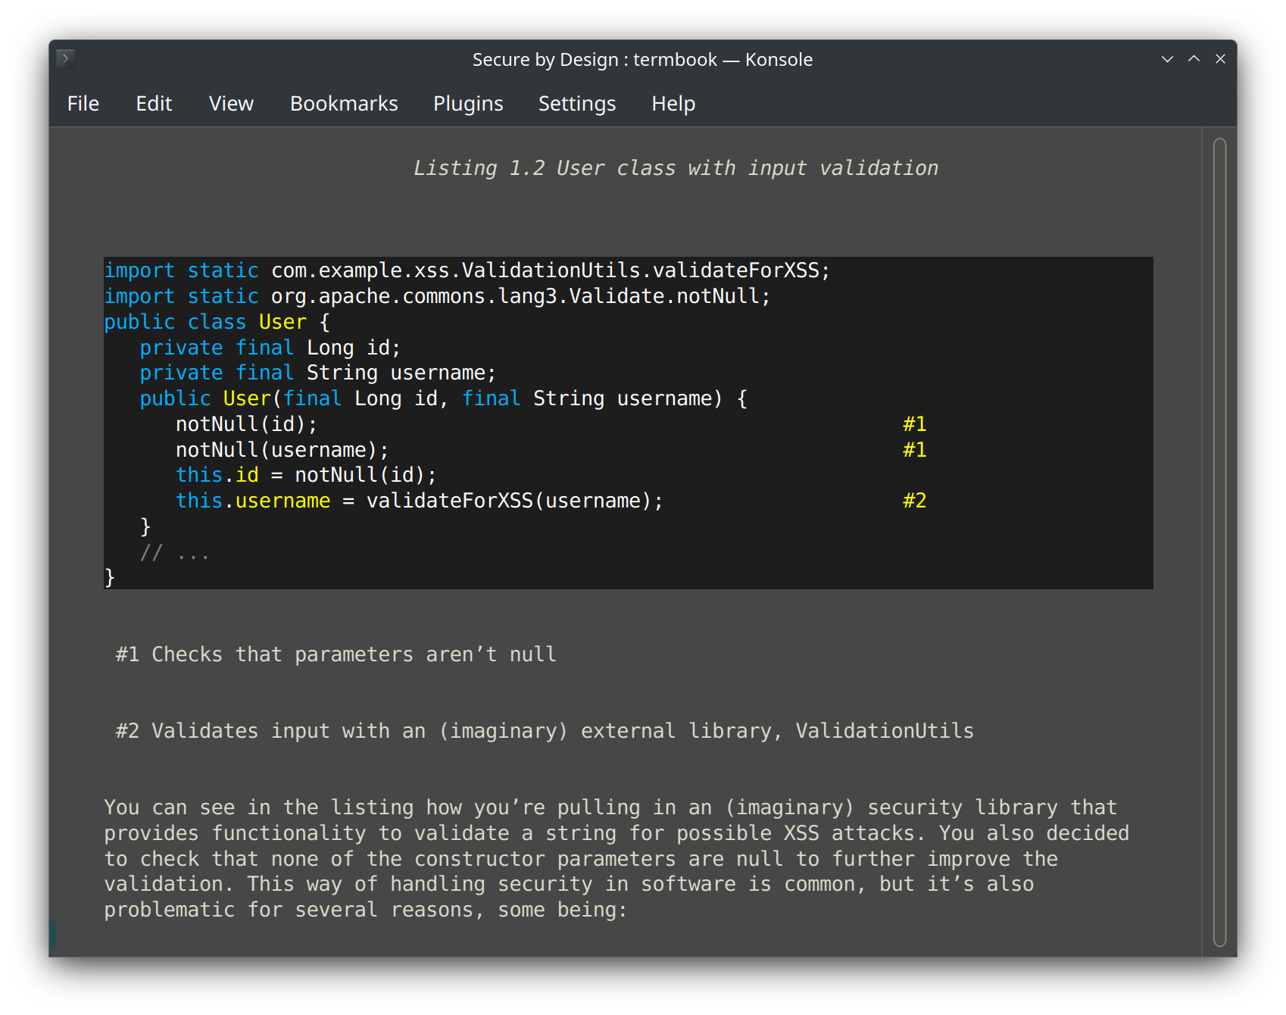This screenshot has width=1286, height=1015.
Task: Click the 'import static org.apache.commons' code line
Action: click(x=437, y=296)
